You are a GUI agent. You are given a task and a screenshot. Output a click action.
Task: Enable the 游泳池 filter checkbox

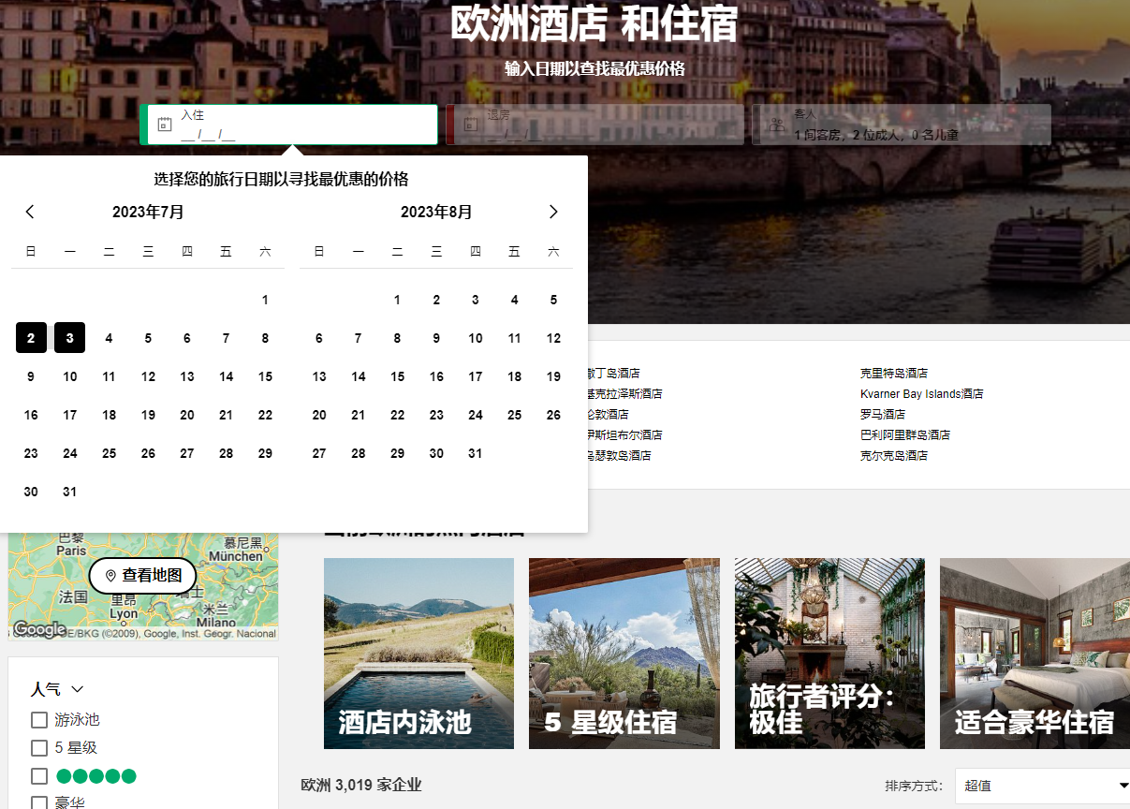(39, 720)
